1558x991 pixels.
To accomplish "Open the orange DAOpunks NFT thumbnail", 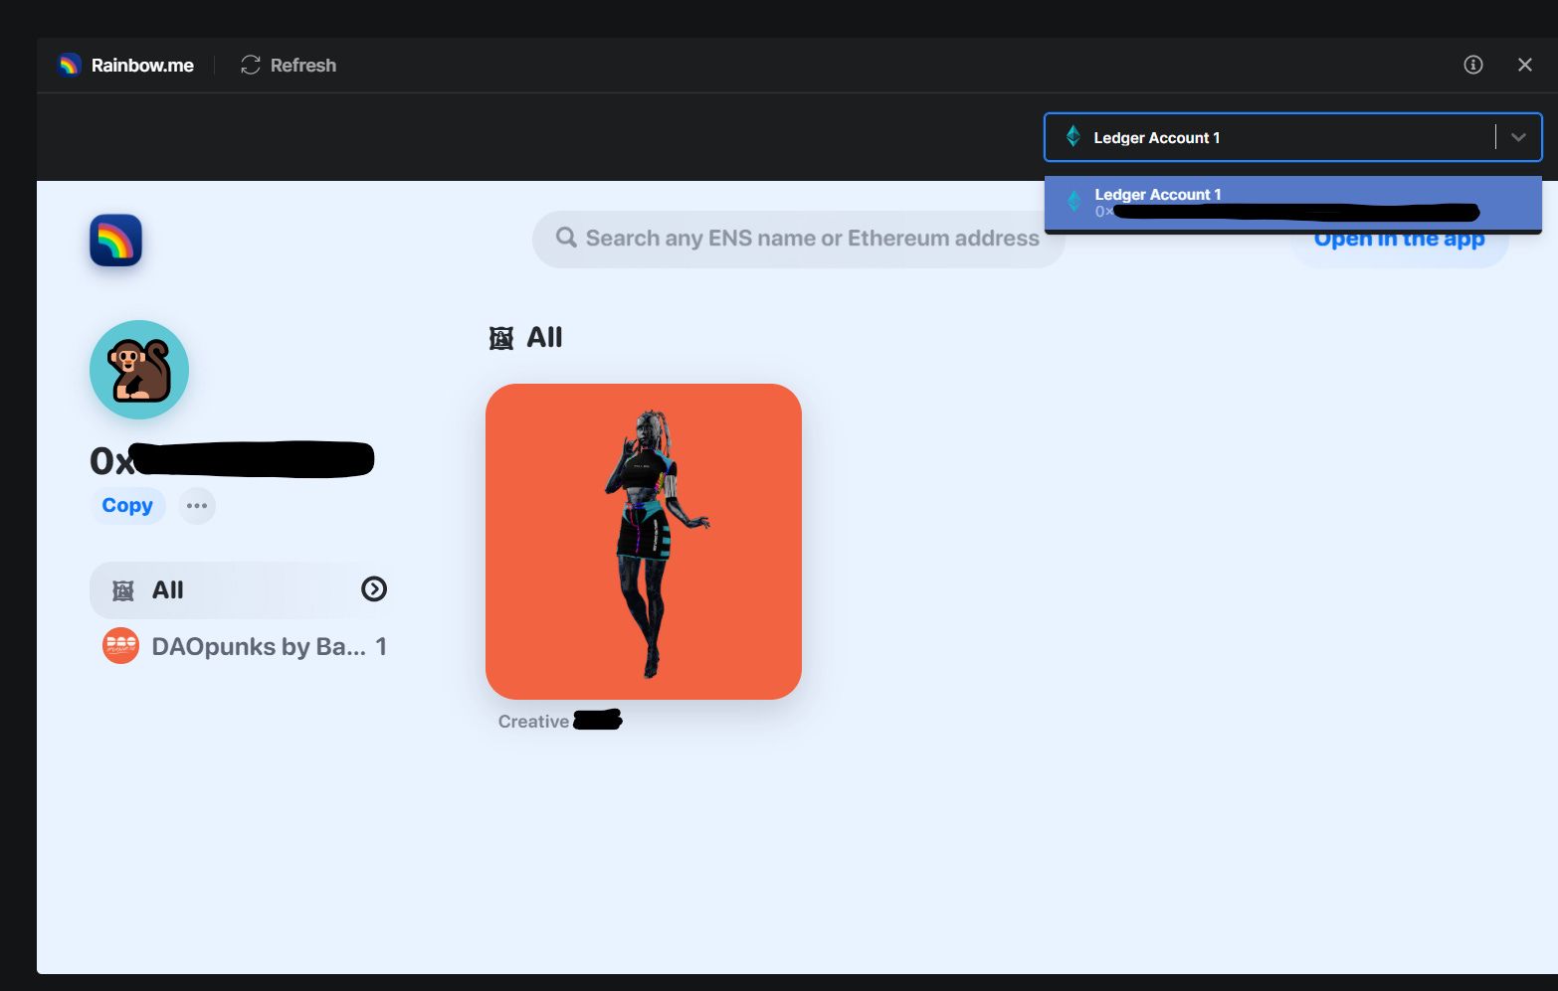I will tap(644, 542).
